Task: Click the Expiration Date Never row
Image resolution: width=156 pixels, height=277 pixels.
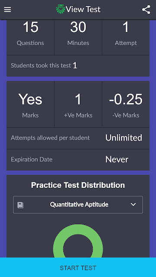Action: point(78,160)
